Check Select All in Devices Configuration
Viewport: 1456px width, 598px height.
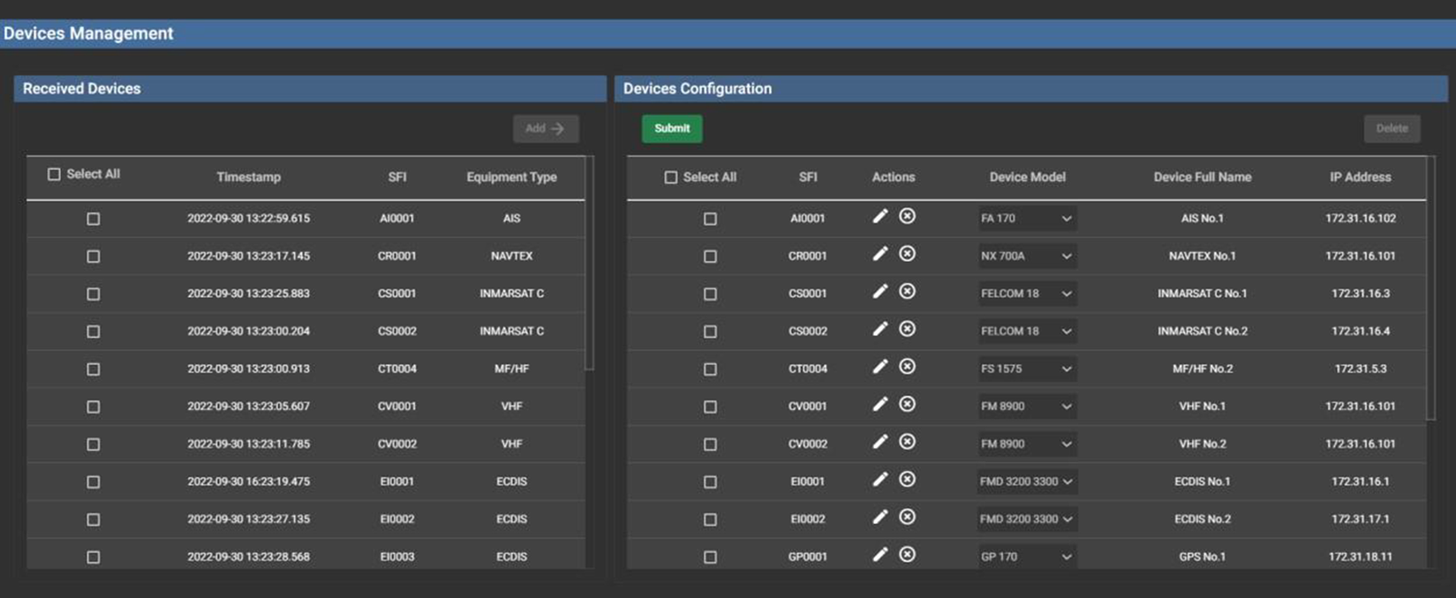click(x=671, y=177)
